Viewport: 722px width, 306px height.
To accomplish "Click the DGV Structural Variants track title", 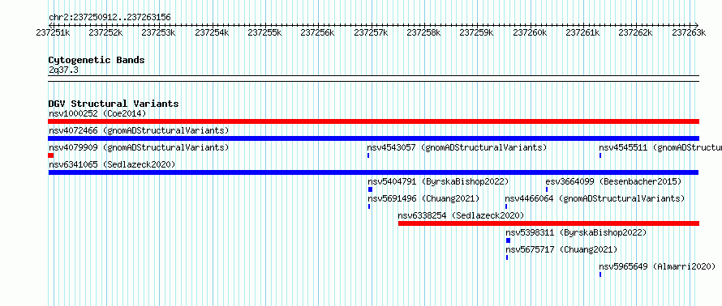I will click(x=114, y=104).
